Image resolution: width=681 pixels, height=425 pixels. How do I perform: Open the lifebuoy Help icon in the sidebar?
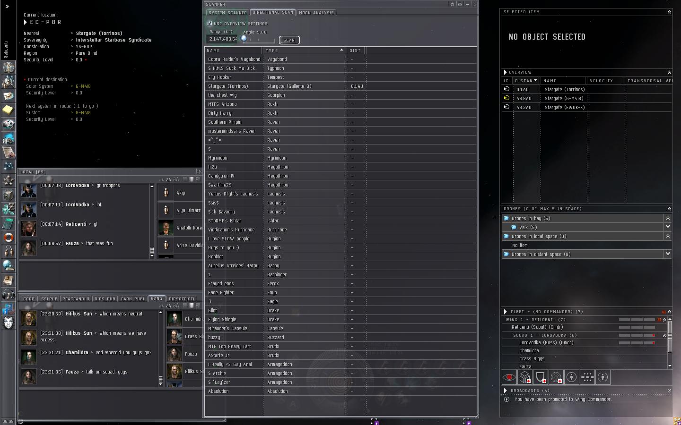[9, 238]
